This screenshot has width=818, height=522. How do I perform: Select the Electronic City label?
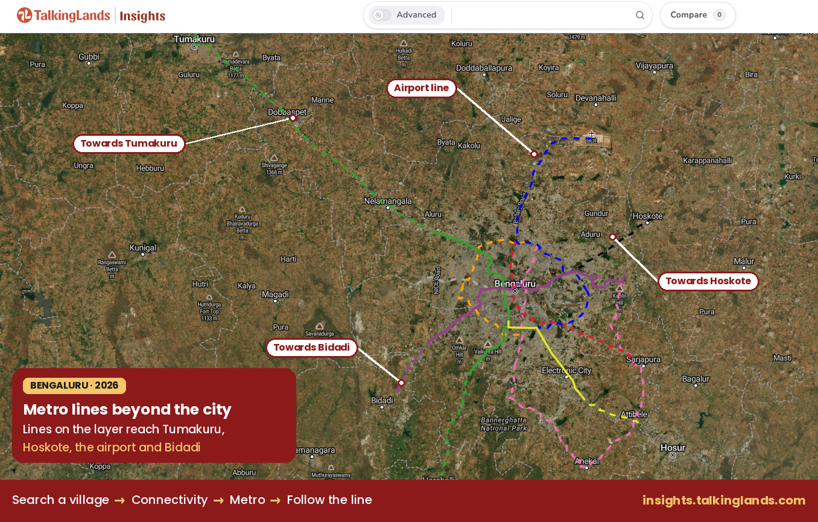(566, 371)
